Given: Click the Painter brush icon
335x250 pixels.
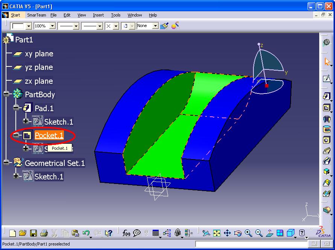Looking at the screenshot, I should [x=164, y=26].
